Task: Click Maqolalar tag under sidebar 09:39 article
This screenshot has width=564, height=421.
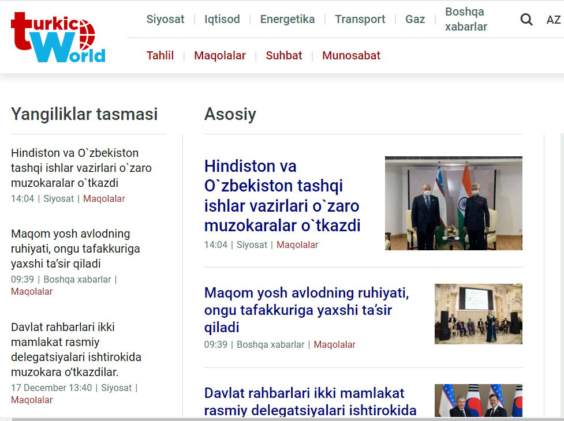Action: [x=32, y=292]
